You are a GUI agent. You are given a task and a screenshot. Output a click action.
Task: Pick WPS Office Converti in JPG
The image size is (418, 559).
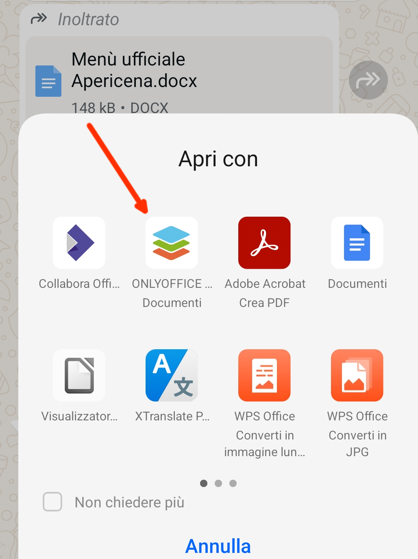(357, 375)
